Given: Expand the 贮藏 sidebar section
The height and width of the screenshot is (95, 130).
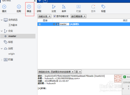Looking at the screenshot, I should coord(2,60).
